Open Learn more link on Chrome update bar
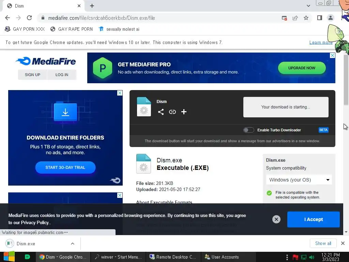349x262 pixels. coord(321,42)
